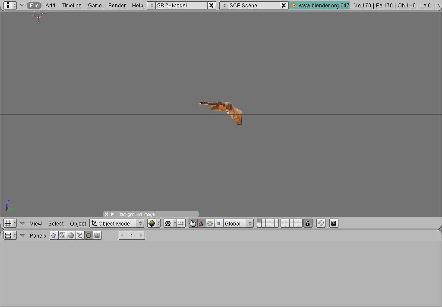Screen dimensions: 442x307
Task: Select the scale manipulator square icon
Action: tap(218, 223)
